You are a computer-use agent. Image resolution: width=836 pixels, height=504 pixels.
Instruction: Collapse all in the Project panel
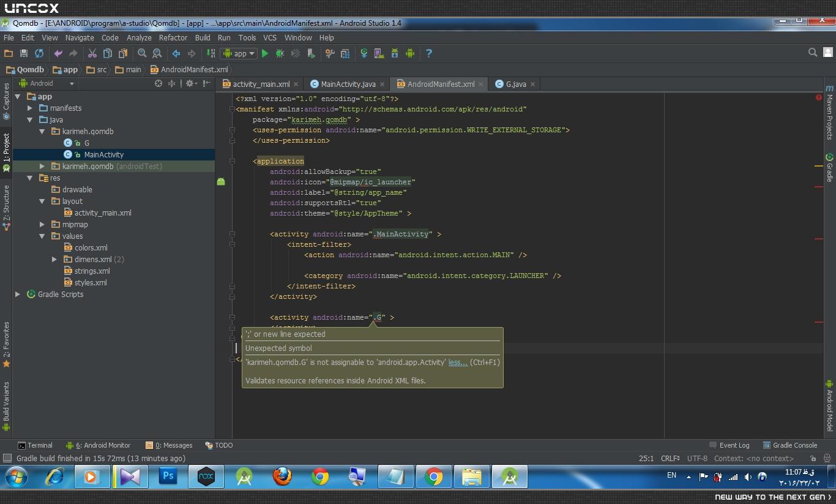coord(172,83)
